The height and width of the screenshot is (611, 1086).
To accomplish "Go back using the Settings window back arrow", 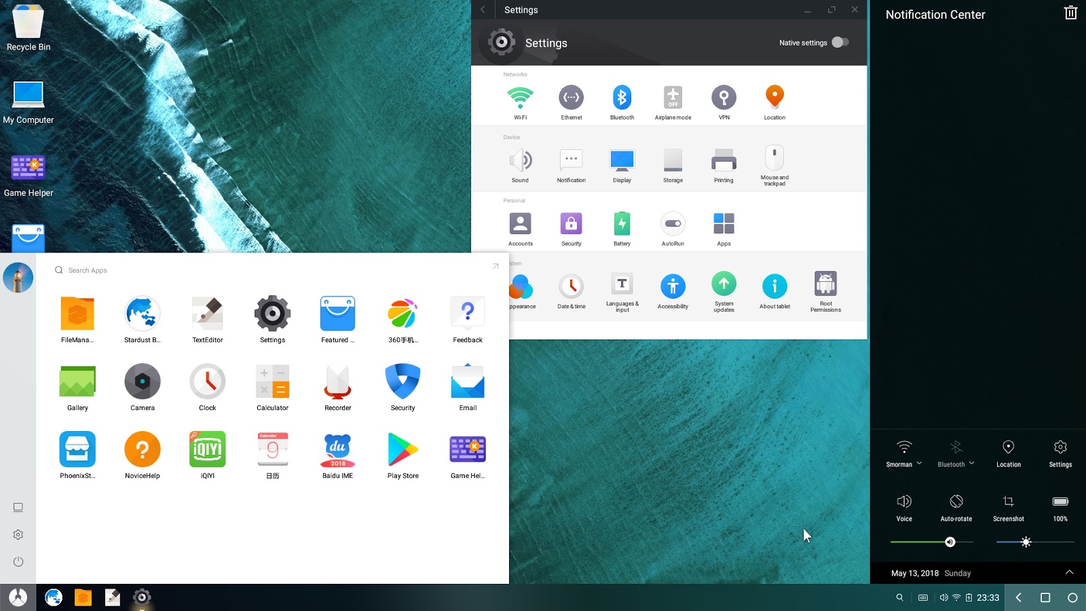I will [x=483, y=10].
